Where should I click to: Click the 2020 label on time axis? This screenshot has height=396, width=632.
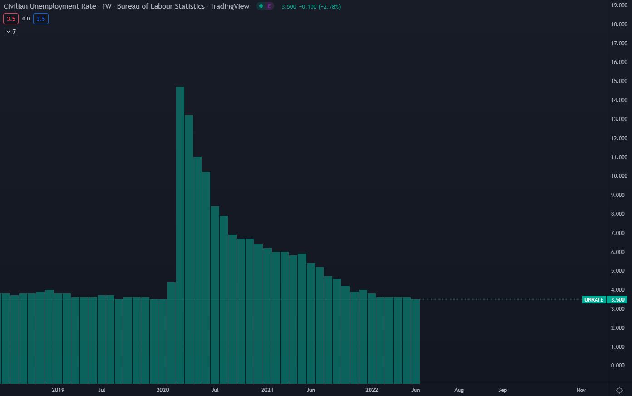click(x=163, y=390)
